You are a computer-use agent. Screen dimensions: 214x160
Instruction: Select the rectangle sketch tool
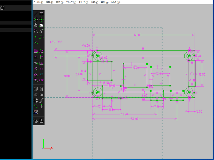(41, 14)
